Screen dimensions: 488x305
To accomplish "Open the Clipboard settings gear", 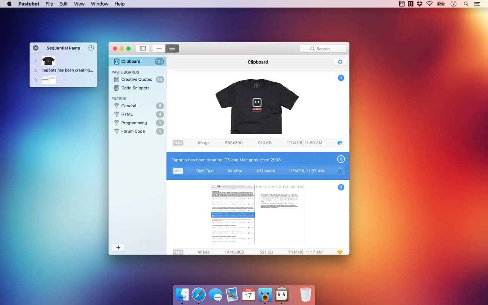I will point(340,62).
